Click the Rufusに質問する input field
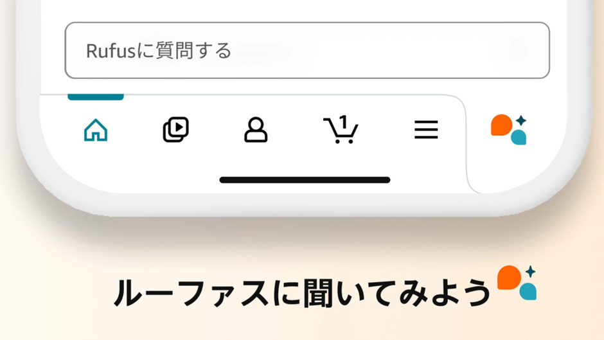 coord(307,51)
